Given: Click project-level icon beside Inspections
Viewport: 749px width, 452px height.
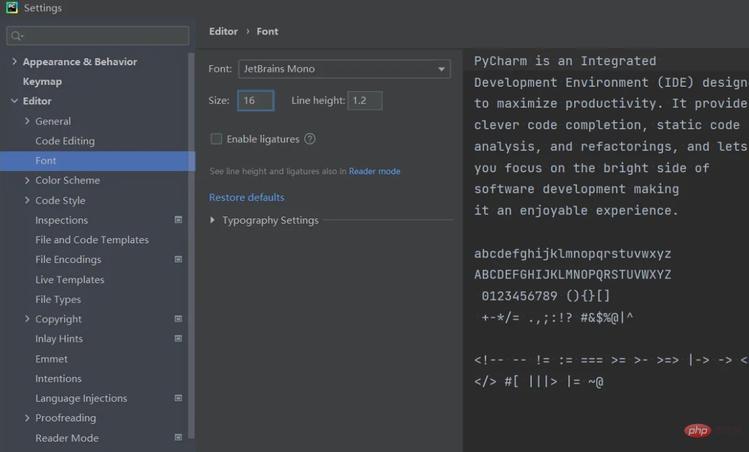Looking at the screenshot, I should 178,220.
